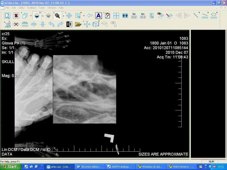Rotate image with curved left arrow
This screenshot has height=170, width=227.
[51, 24]
